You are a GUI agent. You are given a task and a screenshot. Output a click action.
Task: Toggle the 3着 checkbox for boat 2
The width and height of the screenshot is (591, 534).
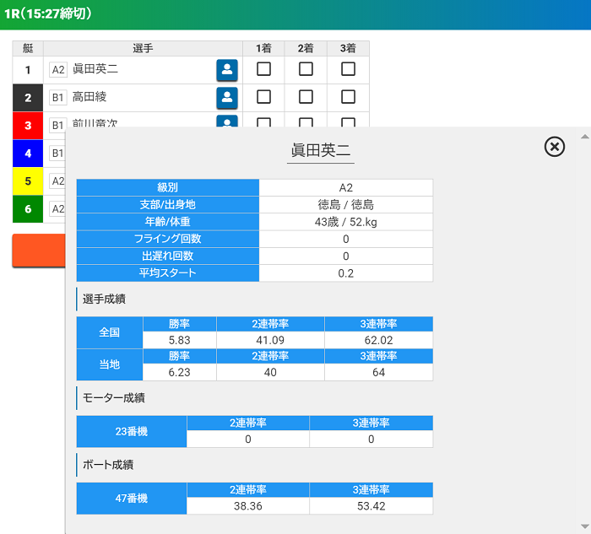coord(348,97)
